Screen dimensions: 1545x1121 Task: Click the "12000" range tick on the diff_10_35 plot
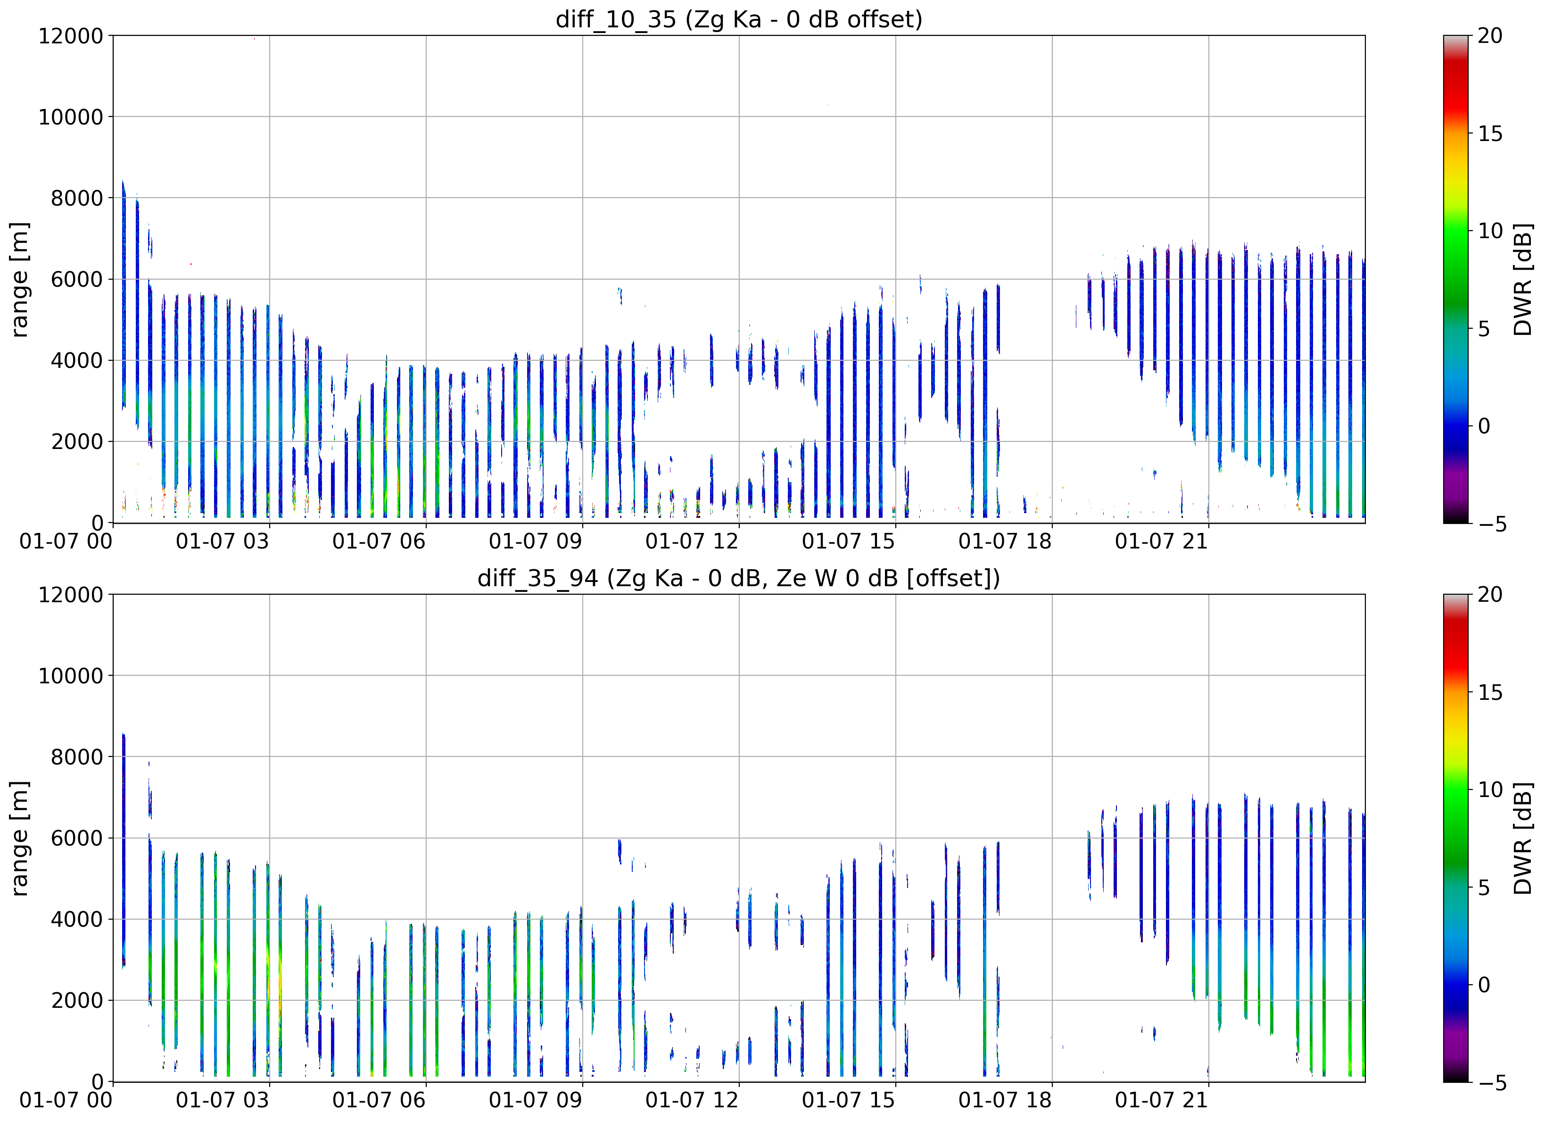[70, 35]
